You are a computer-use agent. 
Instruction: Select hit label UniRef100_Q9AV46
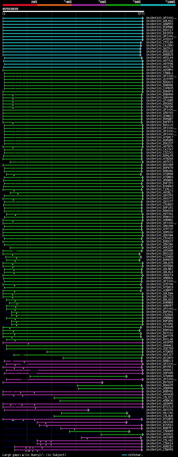[x=160, y=97]
